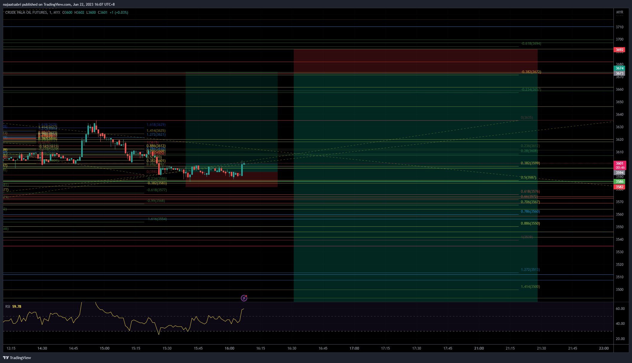The image size is (632, 363).
Task: Click the green 3674 price tag
Action: pos(620,68)
